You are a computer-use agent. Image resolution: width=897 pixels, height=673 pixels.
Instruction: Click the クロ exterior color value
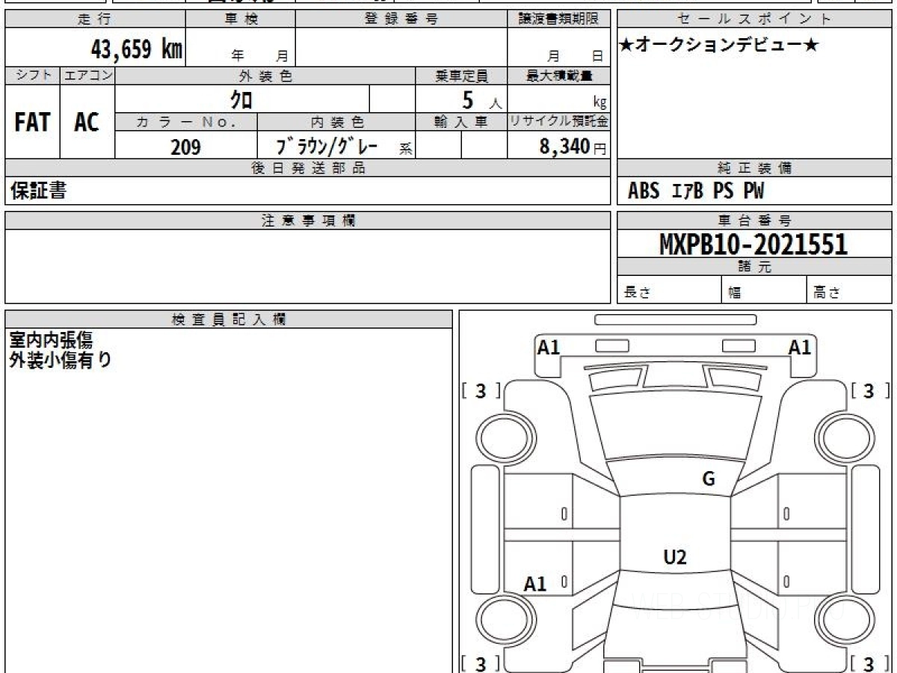tap(241, 99)
